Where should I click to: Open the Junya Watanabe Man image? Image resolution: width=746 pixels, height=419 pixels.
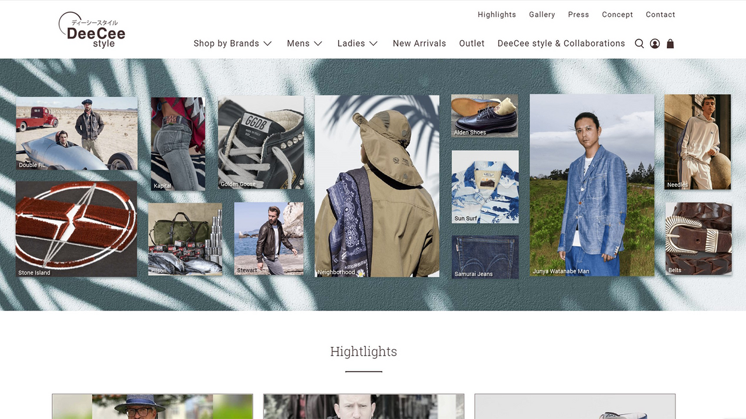592,185
